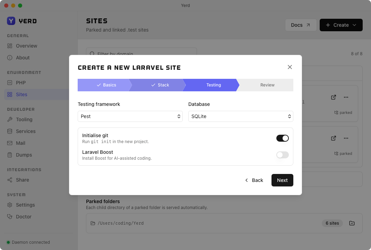Click the second site's parked label
The height and width of the screenshot is (250, 371).
point(343,153)
